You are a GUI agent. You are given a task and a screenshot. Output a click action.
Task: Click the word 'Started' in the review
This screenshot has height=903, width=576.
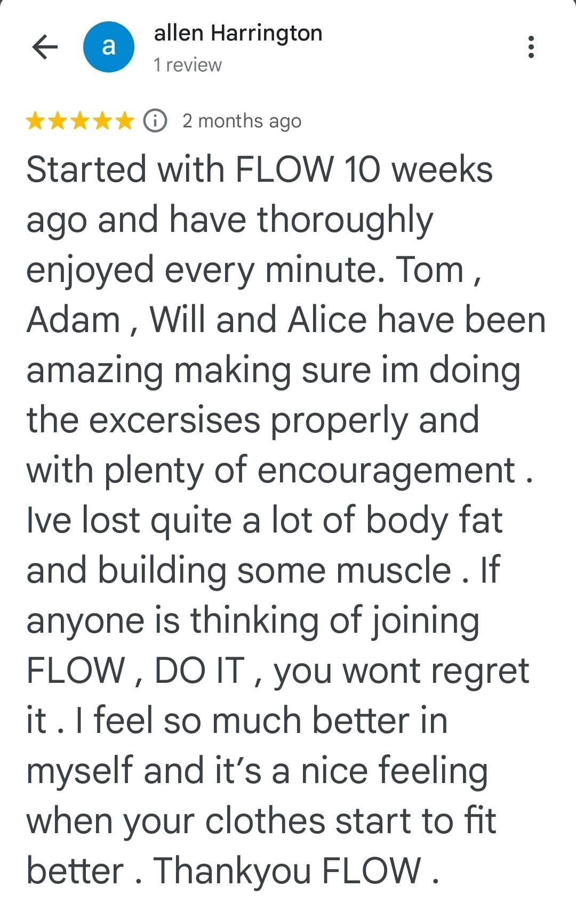click(86, 170)
